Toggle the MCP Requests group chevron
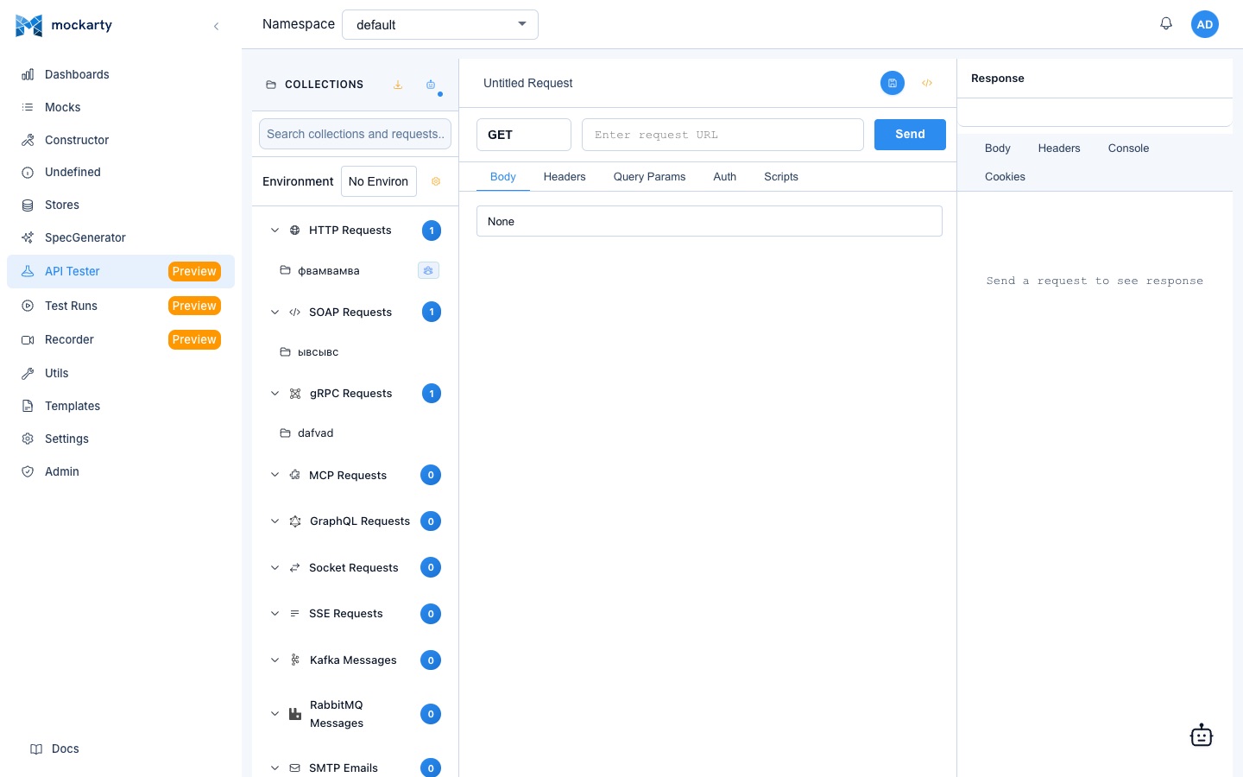 [274, 475]
